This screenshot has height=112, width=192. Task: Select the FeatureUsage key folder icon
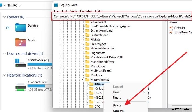coord(87,35)
